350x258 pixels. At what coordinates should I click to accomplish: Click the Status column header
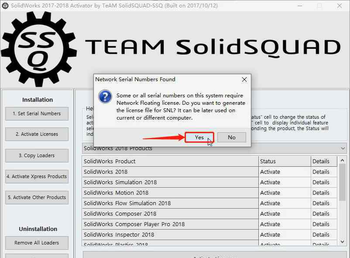click(x=285, y=161)
